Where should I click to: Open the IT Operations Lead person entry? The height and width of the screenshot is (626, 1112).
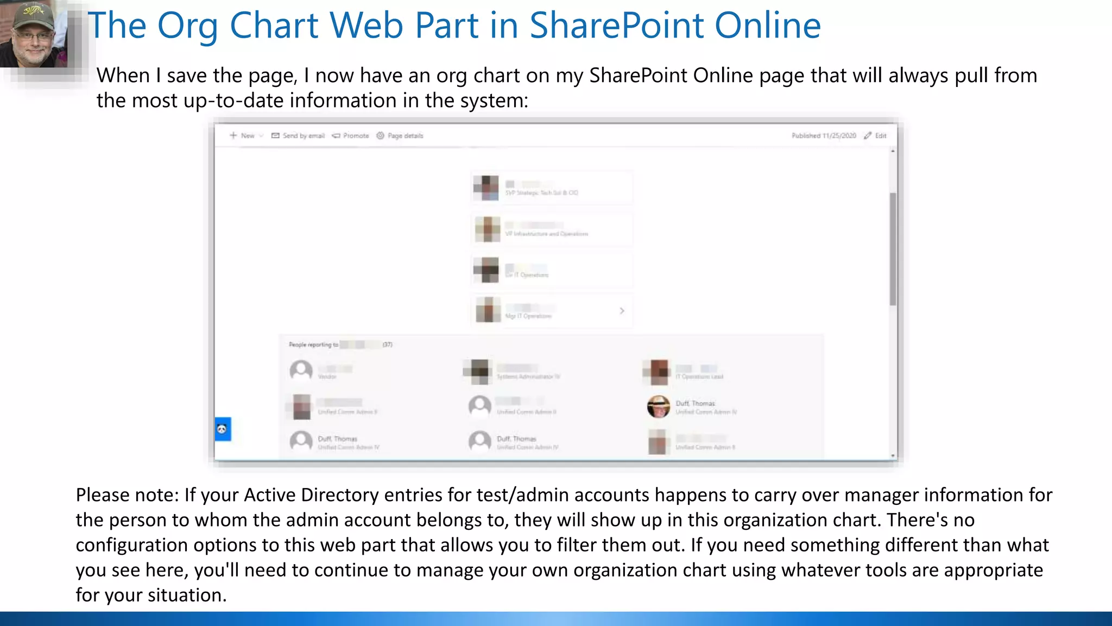(683, 371)
